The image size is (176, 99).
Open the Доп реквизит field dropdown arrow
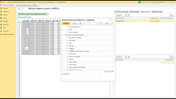[161, 63]
